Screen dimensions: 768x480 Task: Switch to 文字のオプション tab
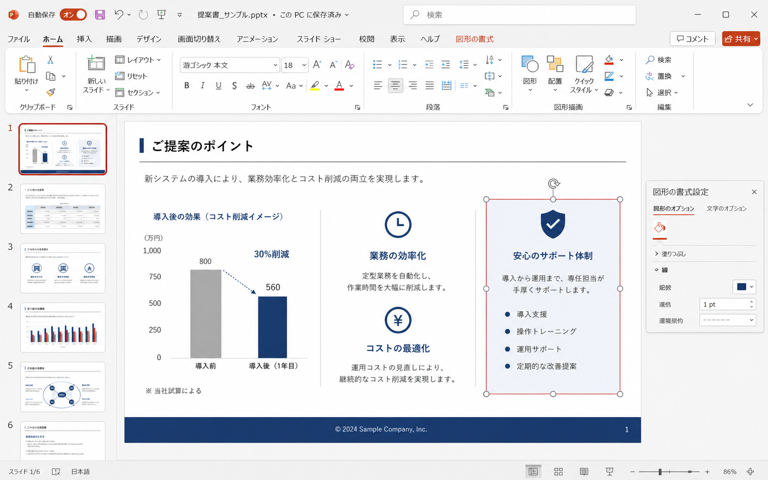[x=726, y=209]
